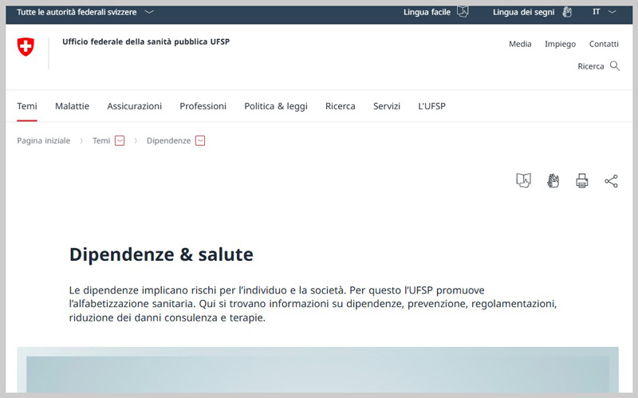Click the banner image below the intro text
Screen dimensions: 638x398
pyautogui.click(x=317, y=373)
